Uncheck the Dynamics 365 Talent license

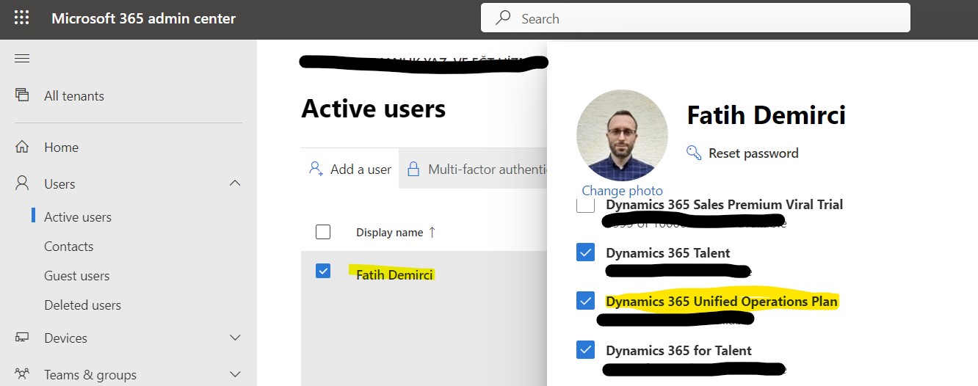585,252
